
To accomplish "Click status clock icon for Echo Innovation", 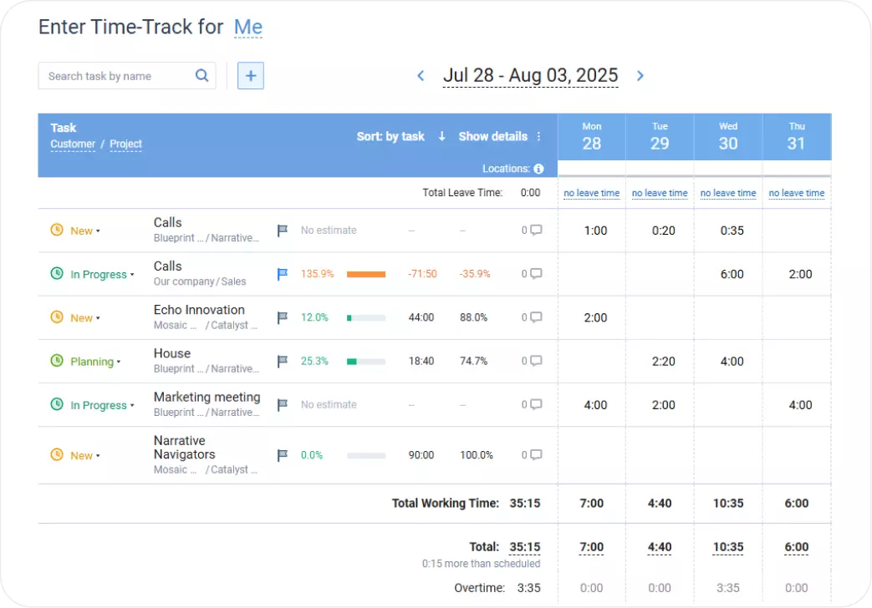I will [x=57, y=317].
